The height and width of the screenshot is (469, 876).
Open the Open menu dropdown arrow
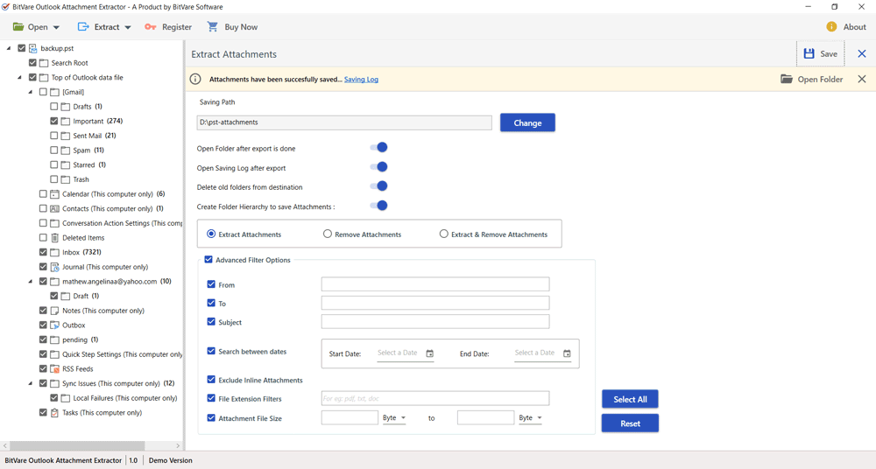pyautogui.click(x=56, y=27)
